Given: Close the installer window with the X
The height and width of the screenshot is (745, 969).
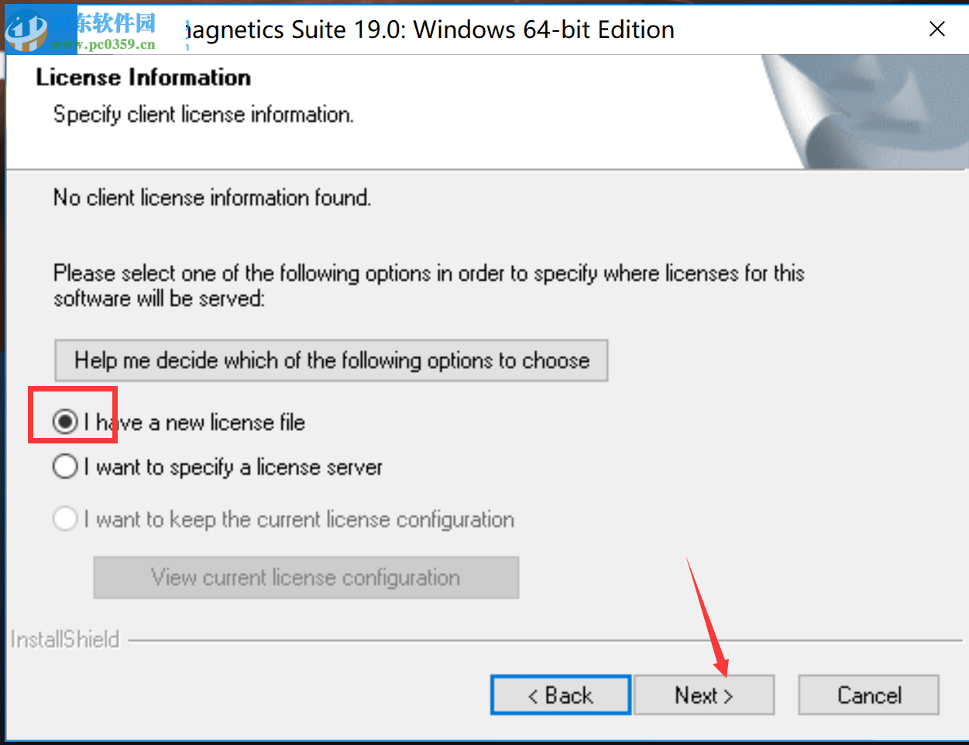Looking at the screenshot, I should tap(936, 29).
